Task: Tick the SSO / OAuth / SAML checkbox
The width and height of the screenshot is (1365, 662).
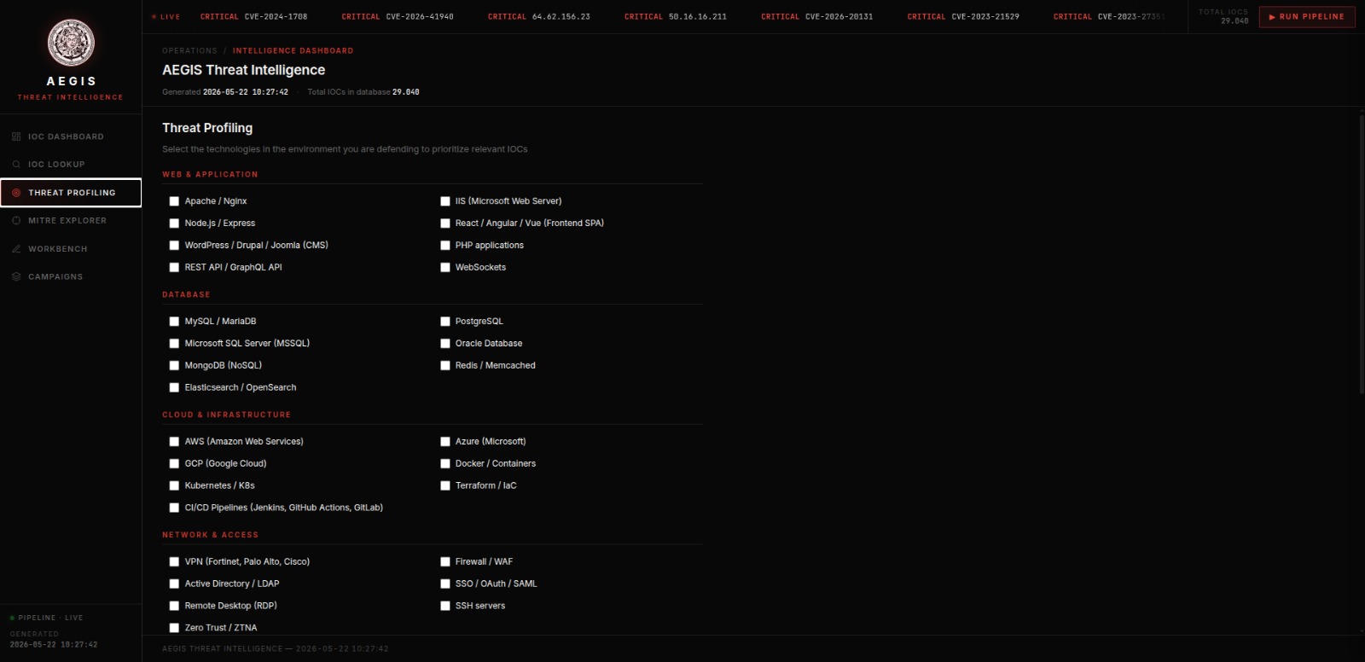Action: tap(444, 584)
